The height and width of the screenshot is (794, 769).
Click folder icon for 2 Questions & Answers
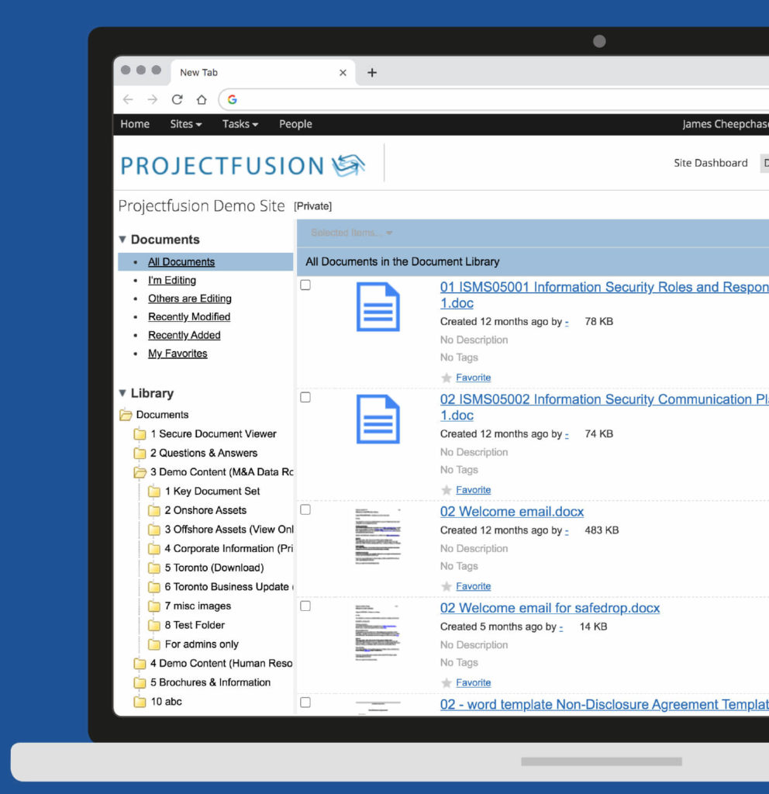(140, 453)
